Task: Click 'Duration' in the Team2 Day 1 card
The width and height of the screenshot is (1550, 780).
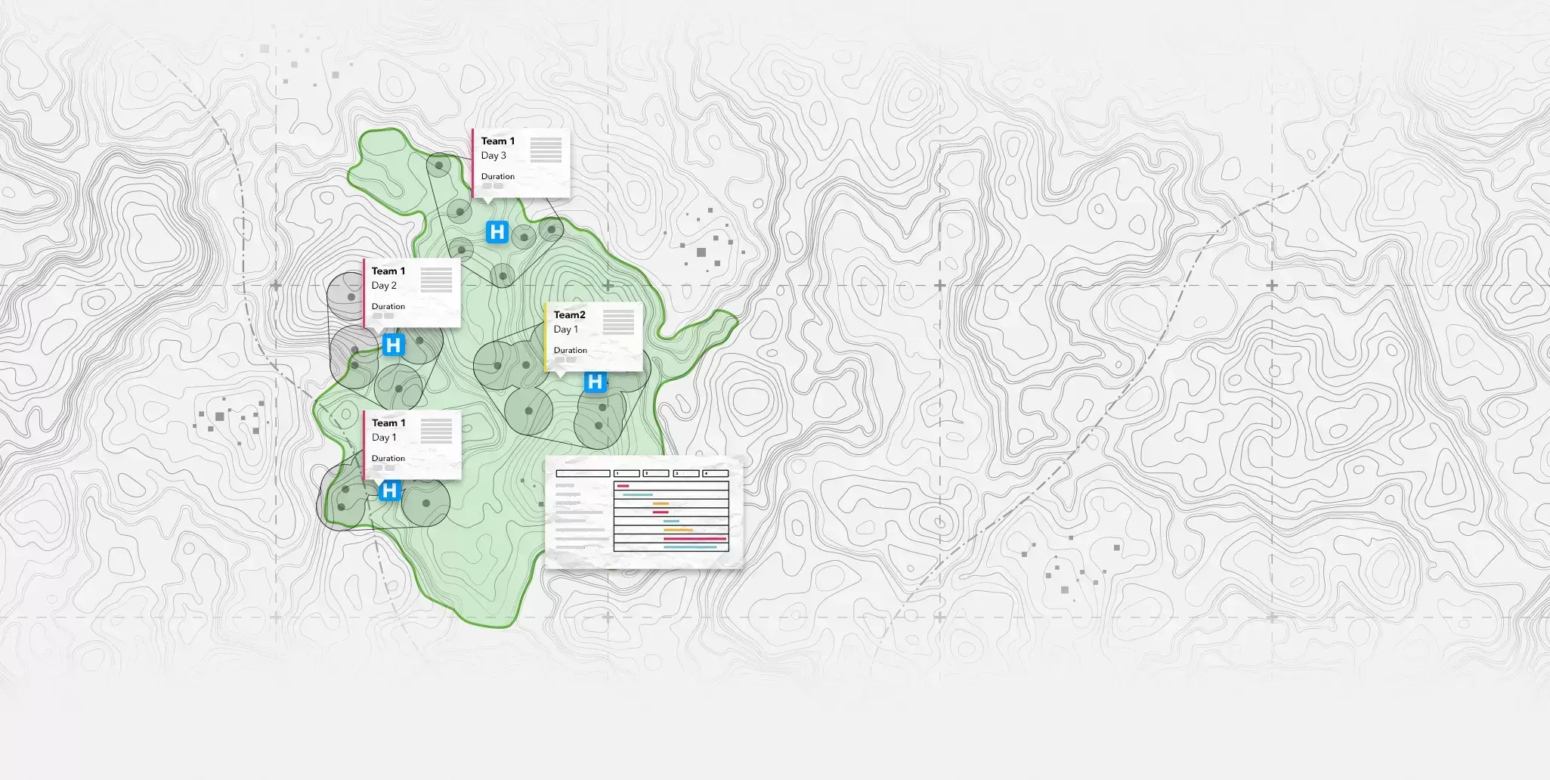Action: tap(571, 351)
